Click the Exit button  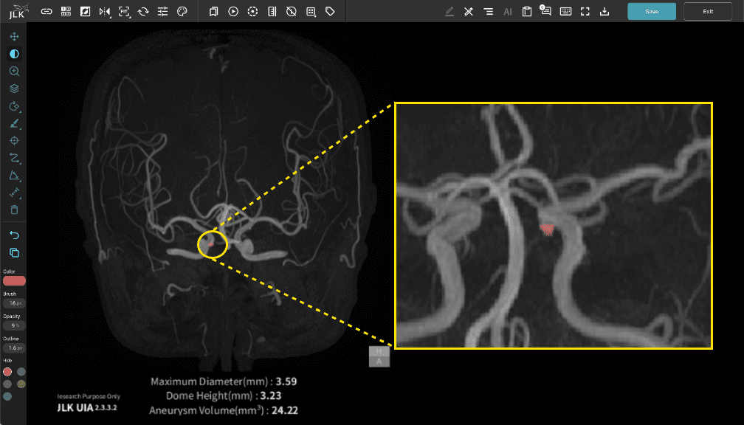707,11
